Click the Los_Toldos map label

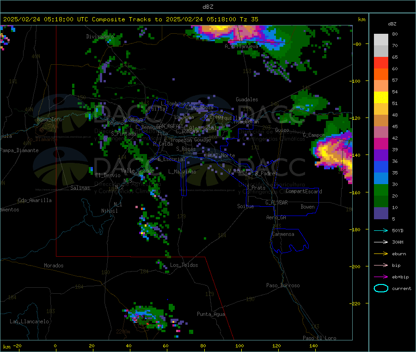tap(184, 265)
